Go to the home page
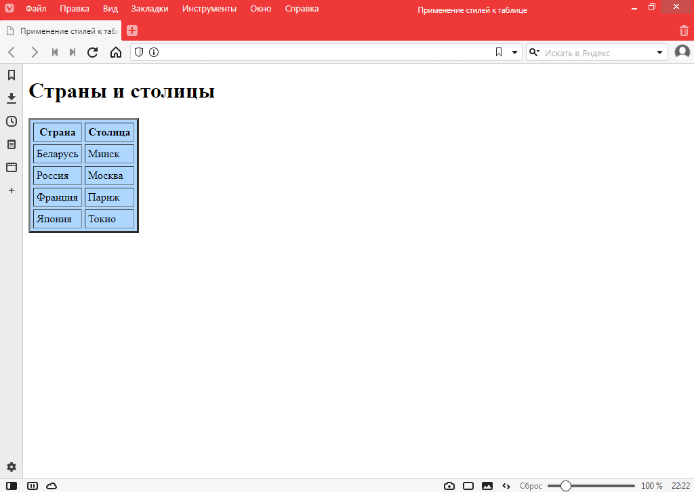 click(x=115, y=52)
